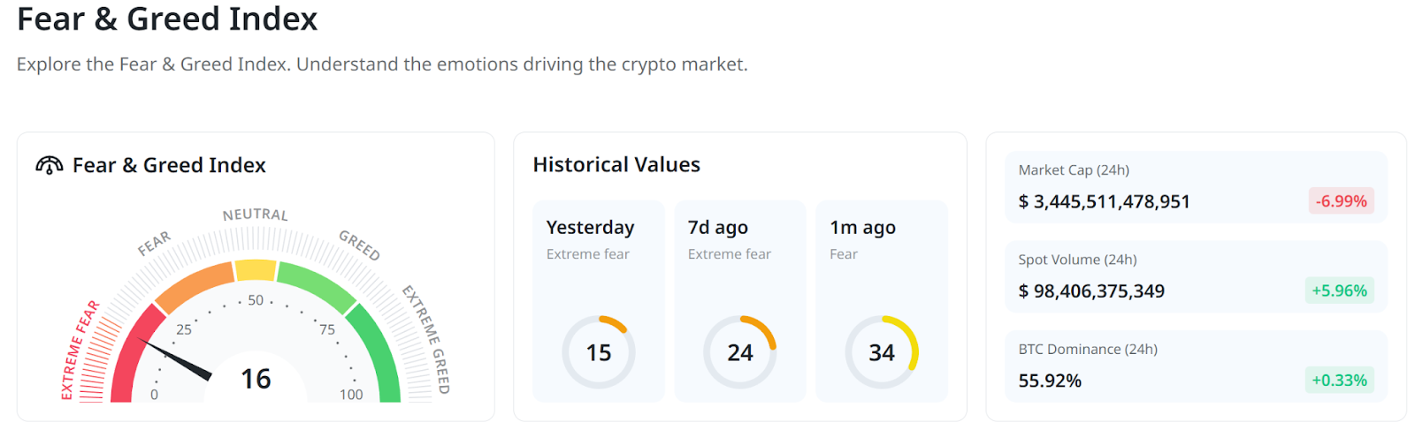1415x430 pixels.
Task: Click the 7d ago circular gauge showing 24
Action: coord(740,352)
